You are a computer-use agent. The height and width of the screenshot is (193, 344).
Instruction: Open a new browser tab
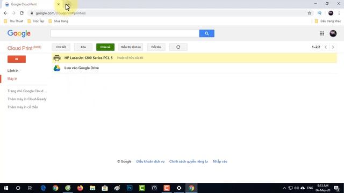[x=68, y=4]
